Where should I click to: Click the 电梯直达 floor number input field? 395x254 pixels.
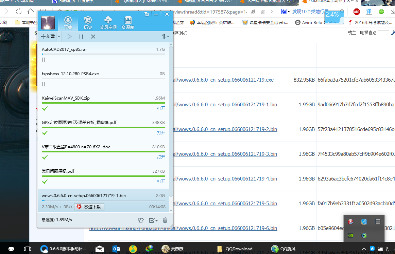pyautogui.click(x=383, y=33)
